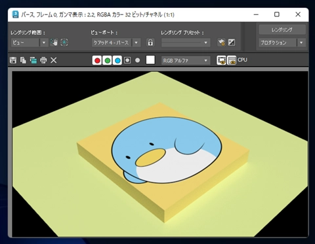Click the Render Setup teapot icon

click(221, 43)
